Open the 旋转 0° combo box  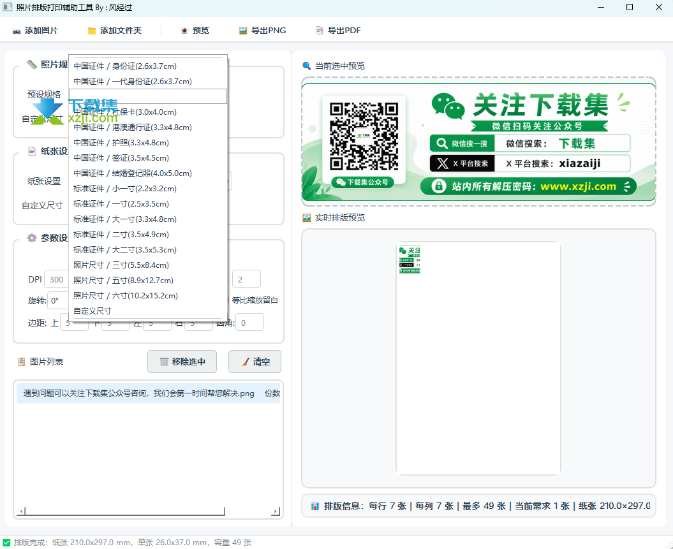(58, 300)
